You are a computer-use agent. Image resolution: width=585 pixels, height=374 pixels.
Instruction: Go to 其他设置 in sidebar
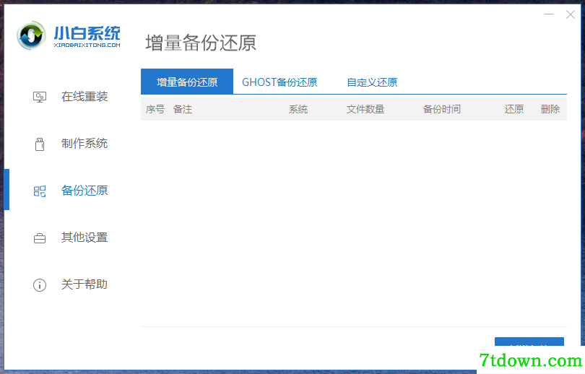coord(84,238)
